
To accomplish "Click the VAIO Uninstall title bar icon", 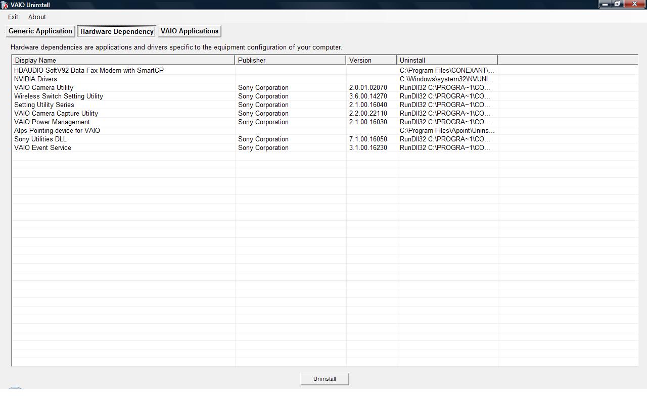I will coord(5,5).
